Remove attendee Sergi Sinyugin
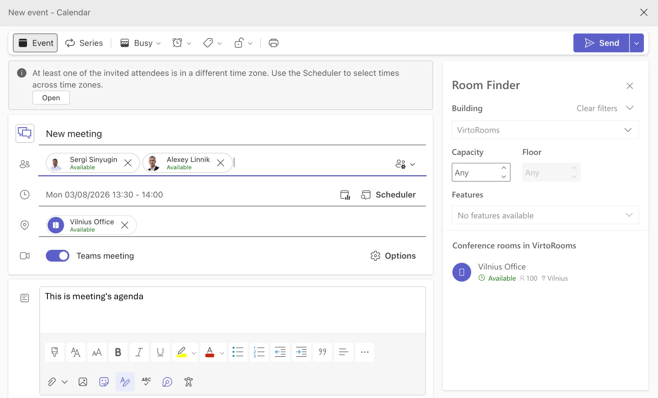658x398 pixels. tap(128, 163)
